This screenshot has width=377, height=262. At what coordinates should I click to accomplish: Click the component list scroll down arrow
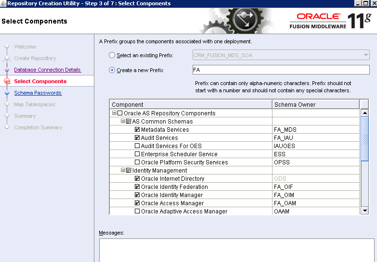coord(364,211)
